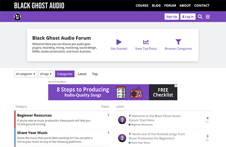Click the Browse Categories funnel icon
The image size is (226, 147).
tap(178, 42)
